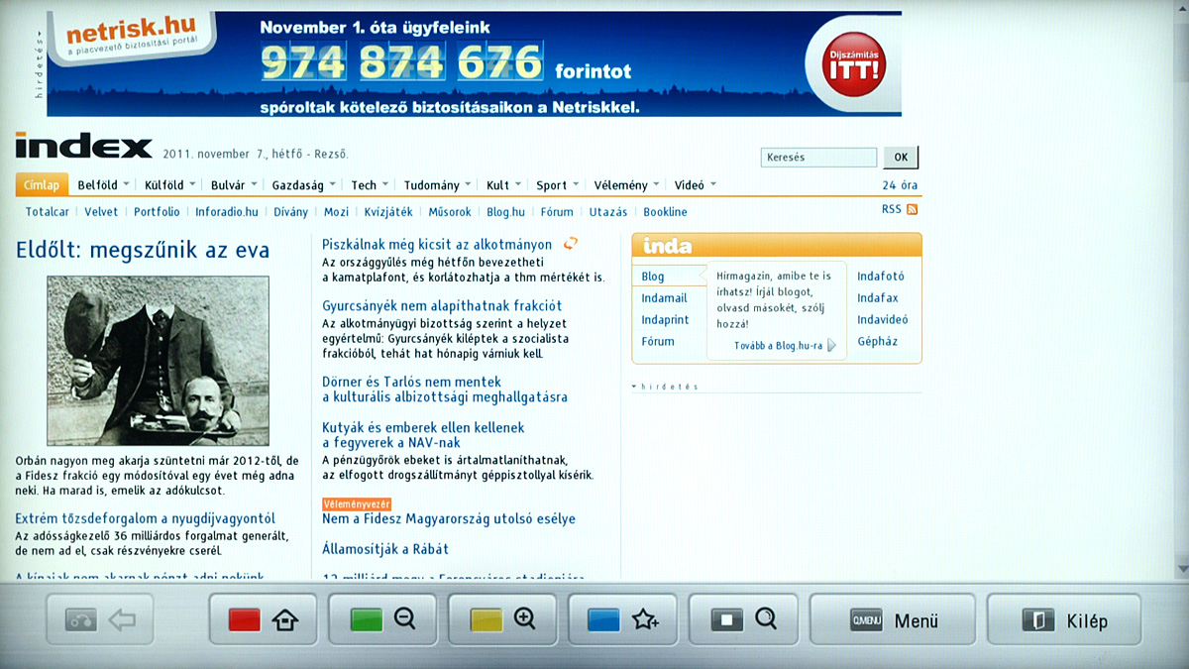Click the Keresés search field
Image resolution: width=1189 pixels, height=669 pixels.
818,158
